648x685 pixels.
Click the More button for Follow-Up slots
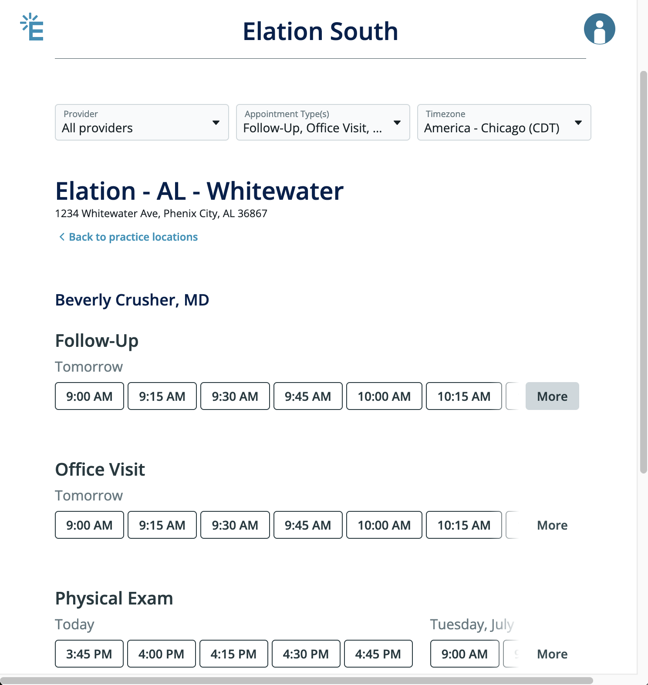(552, 396)
